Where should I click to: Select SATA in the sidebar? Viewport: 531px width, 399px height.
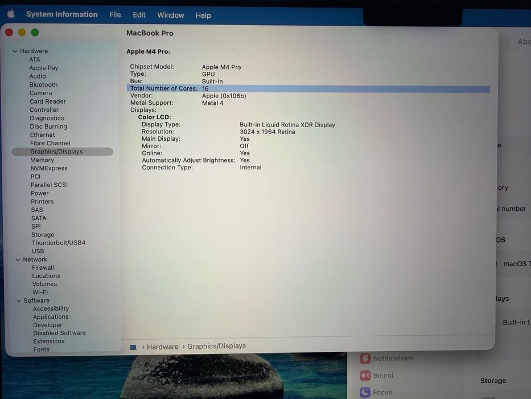[x=39, y=218]
